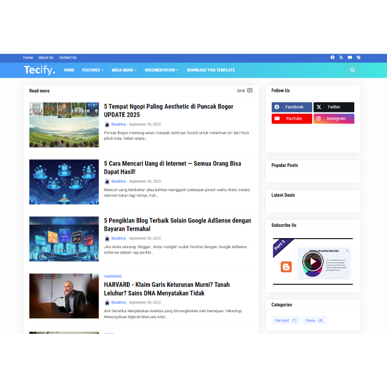Open post title HARVARD - Klaim Garis Keturunan

[x=167, y=289]
